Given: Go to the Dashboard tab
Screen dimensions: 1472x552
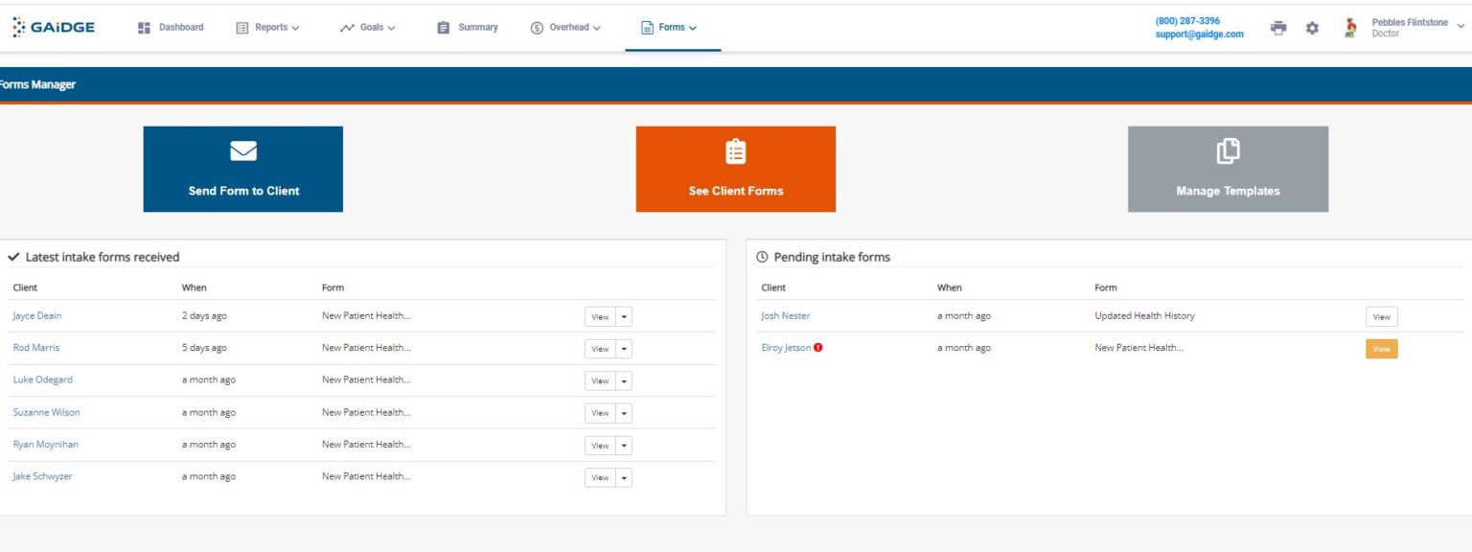Looking at the screenshot, I should 172,28.
